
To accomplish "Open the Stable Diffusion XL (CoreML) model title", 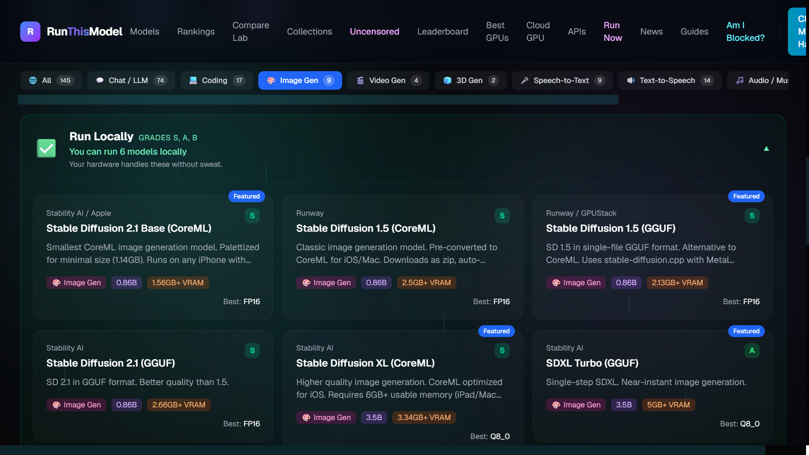I will coord(365,363).
